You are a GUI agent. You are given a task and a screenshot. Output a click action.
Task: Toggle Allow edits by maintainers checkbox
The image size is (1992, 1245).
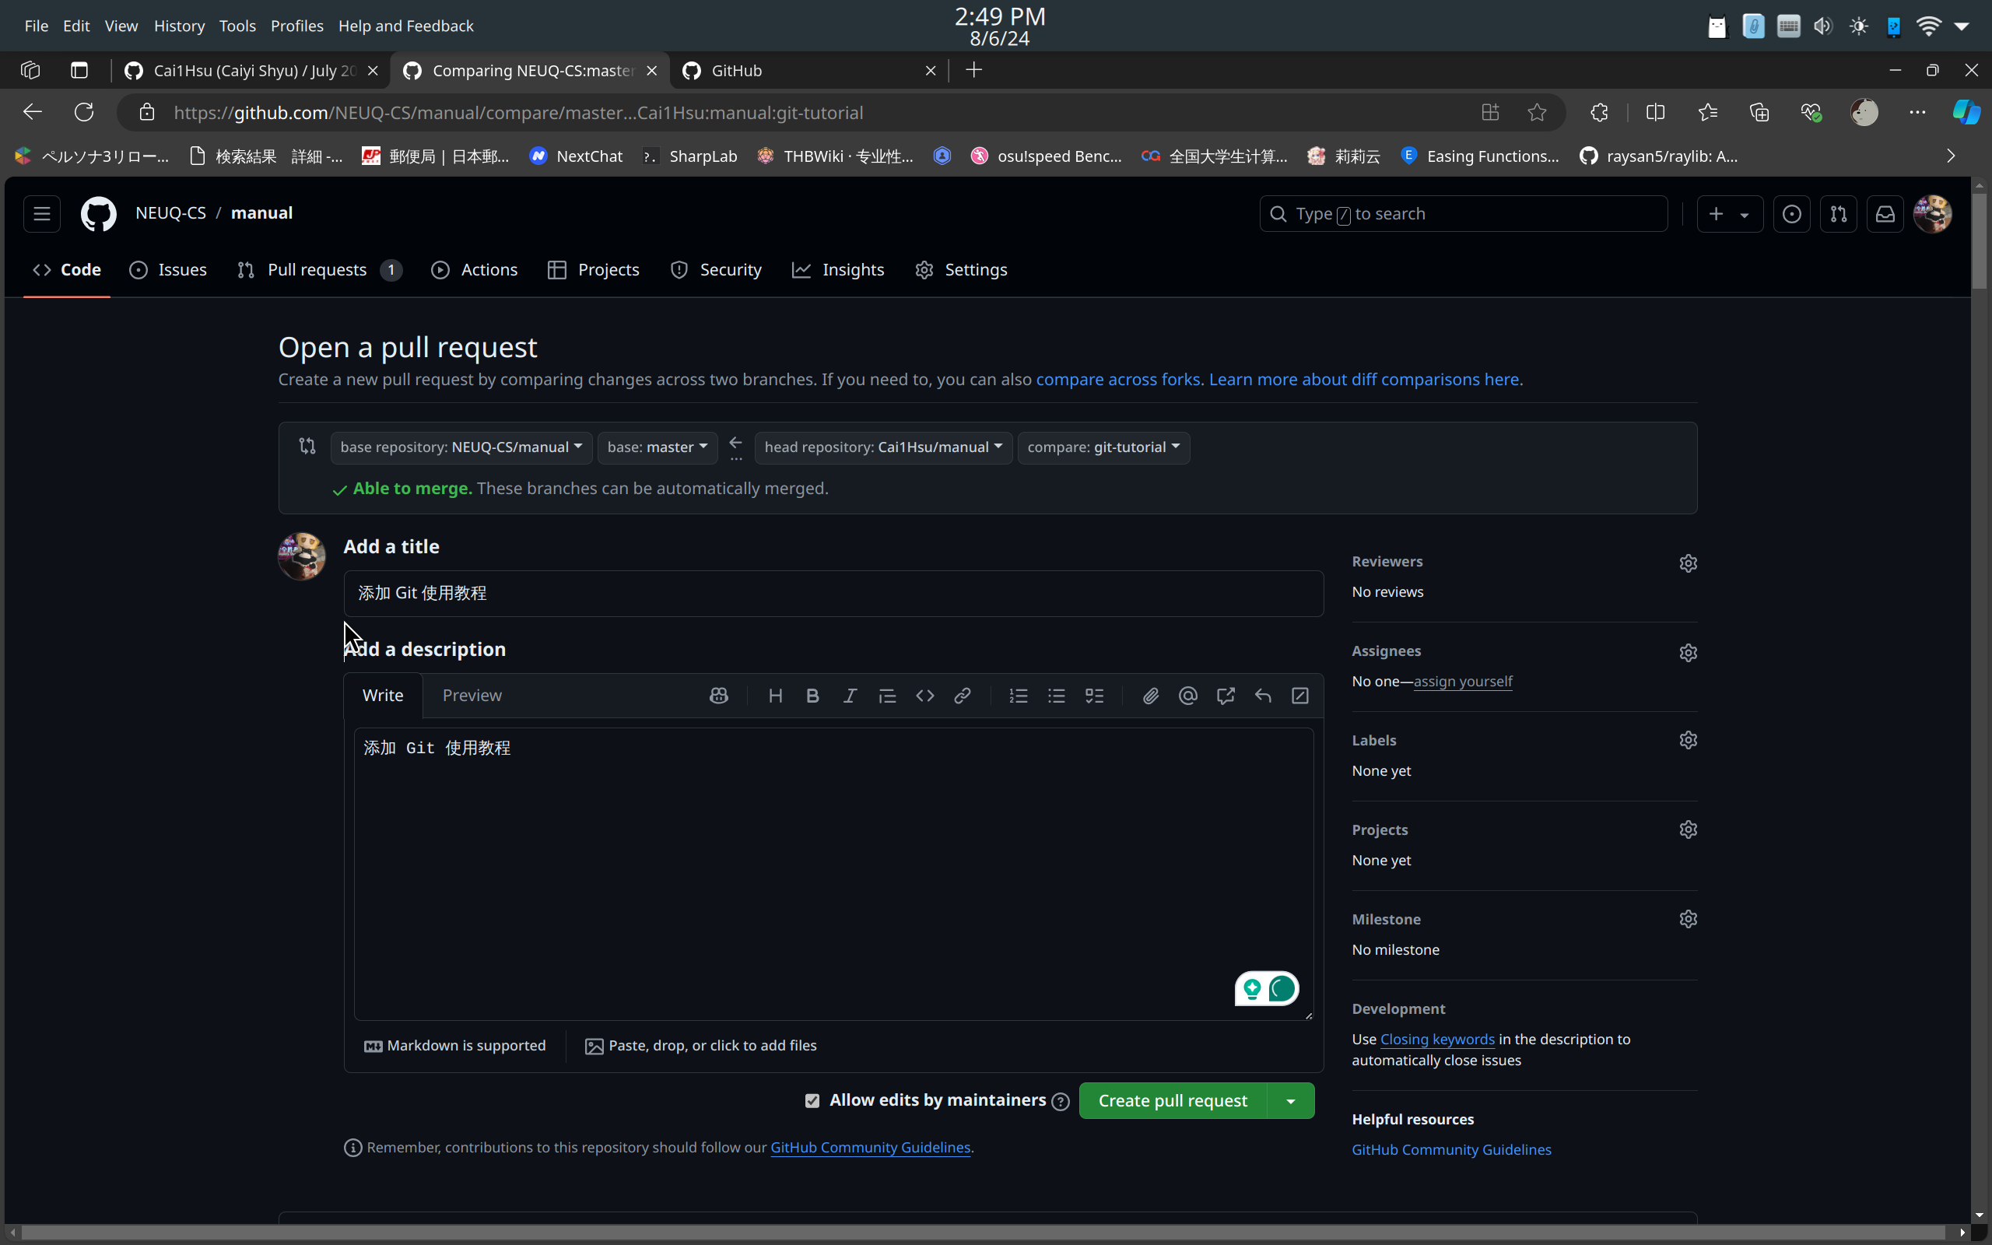[x=812, y=1101]
